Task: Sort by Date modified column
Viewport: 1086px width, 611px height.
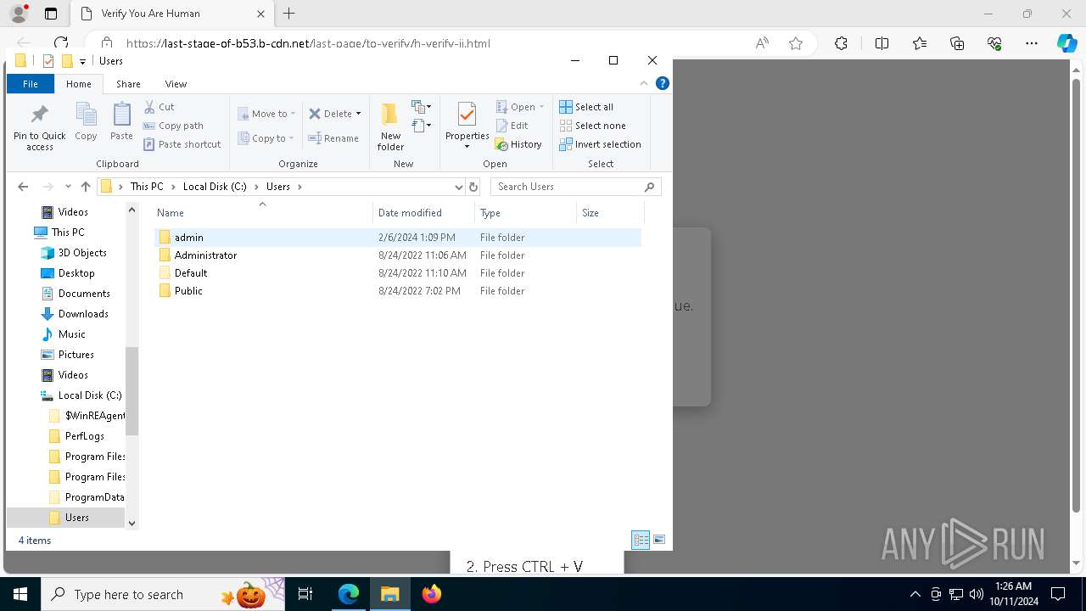Action: tap(423, 213)
